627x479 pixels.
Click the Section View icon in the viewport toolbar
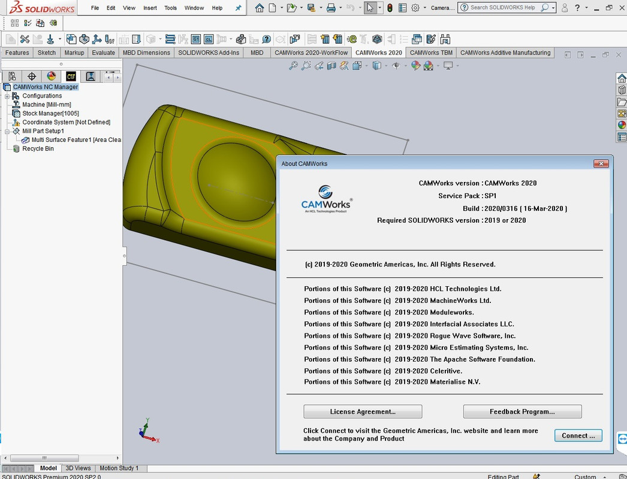click(331, 65)
